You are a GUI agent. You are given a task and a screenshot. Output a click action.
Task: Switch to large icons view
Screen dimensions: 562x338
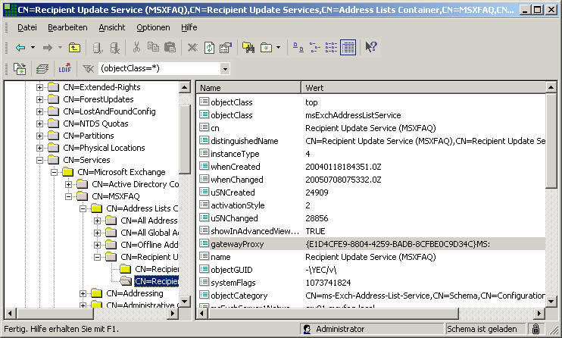pyautogui.click(x=298, y=47)
